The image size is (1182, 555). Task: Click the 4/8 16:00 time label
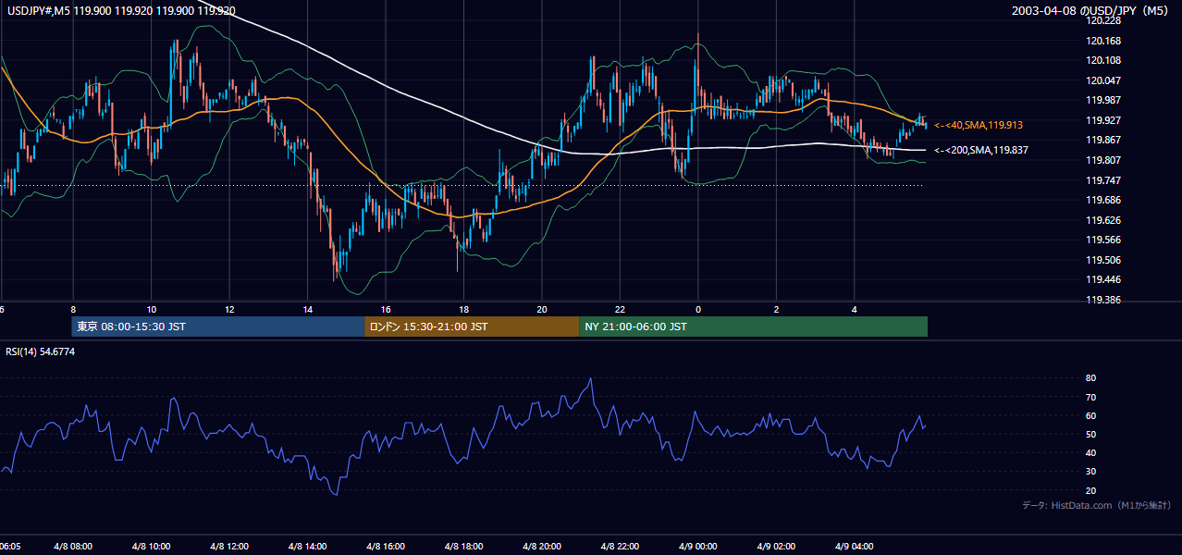[386, 547]
